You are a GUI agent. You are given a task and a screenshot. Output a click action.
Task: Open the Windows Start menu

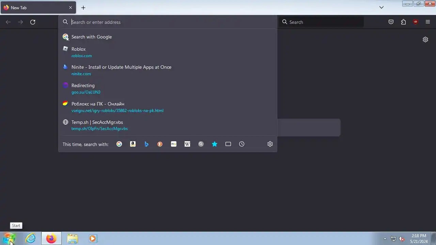(9, 239)
